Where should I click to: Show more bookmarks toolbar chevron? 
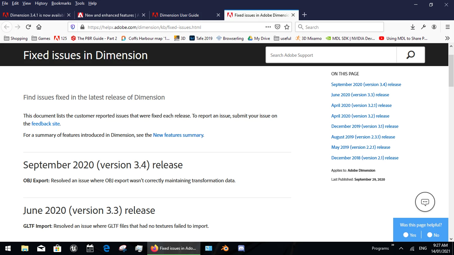click(447, 38)
